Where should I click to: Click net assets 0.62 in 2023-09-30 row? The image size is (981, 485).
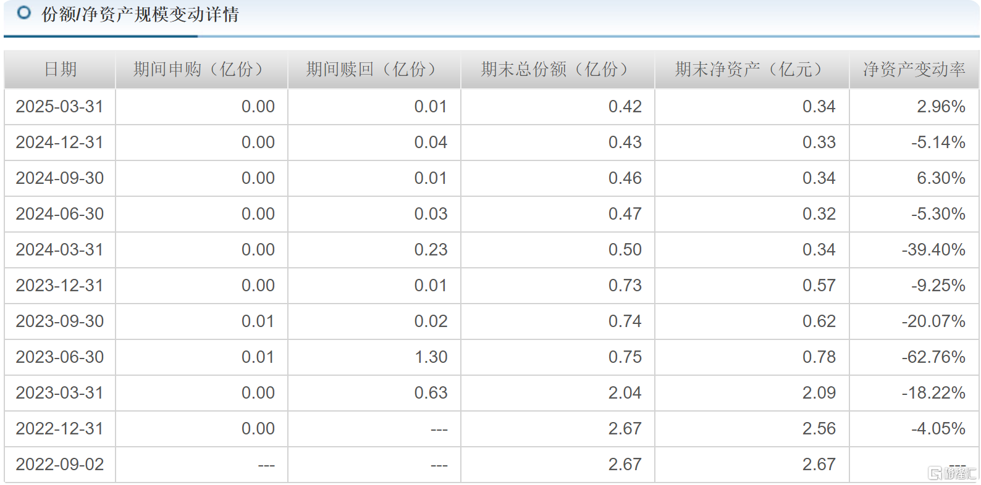pos(819,321)
